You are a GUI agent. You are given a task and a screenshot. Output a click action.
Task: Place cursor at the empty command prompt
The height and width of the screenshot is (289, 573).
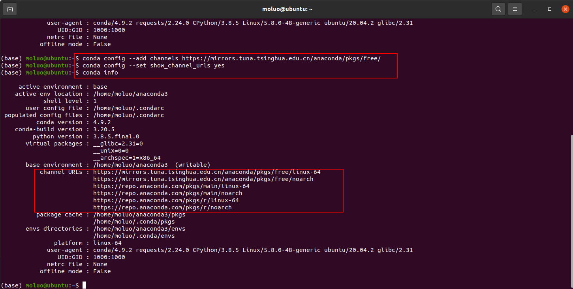coord(84,285)
